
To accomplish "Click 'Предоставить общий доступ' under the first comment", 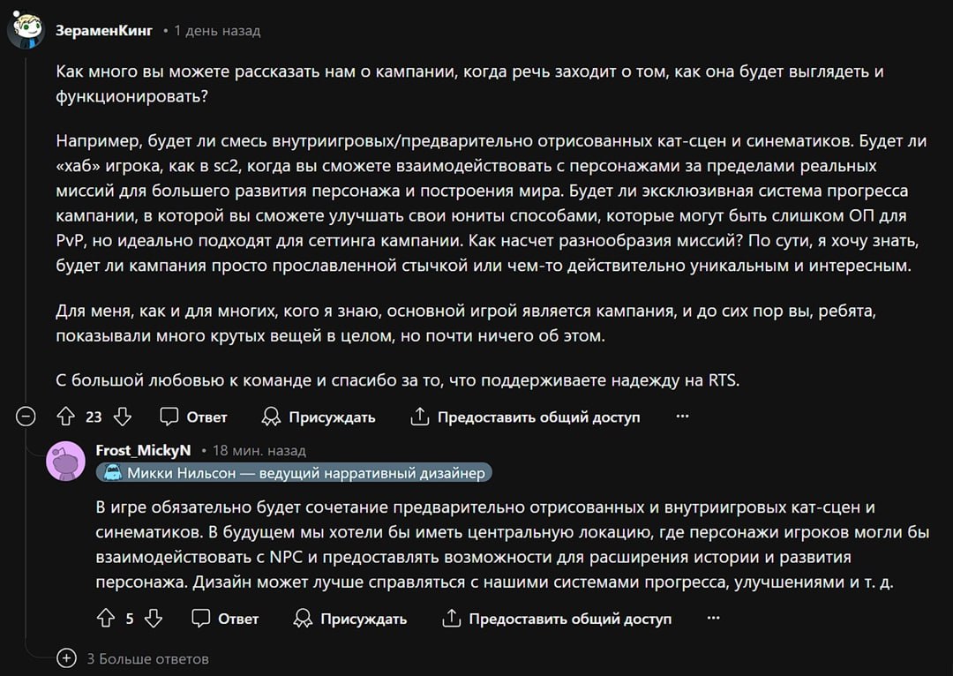I will [x=538, y=417].
